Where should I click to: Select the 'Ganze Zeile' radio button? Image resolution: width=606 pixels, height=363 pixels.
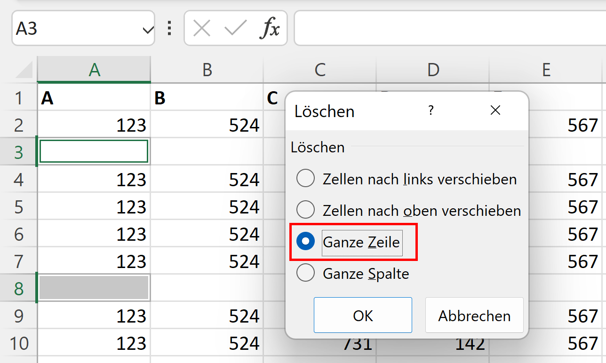[x=306, y=242]
